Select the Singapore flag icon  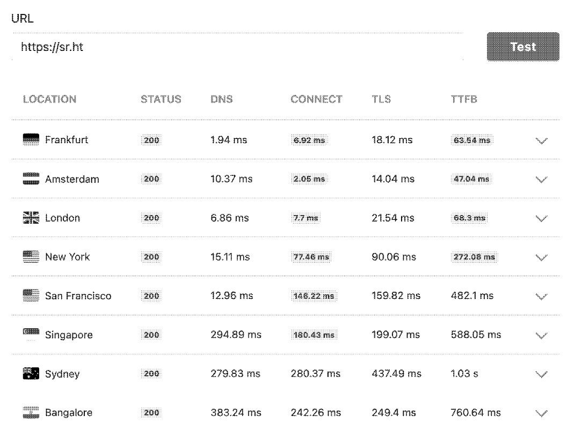(x=31, y=335)
